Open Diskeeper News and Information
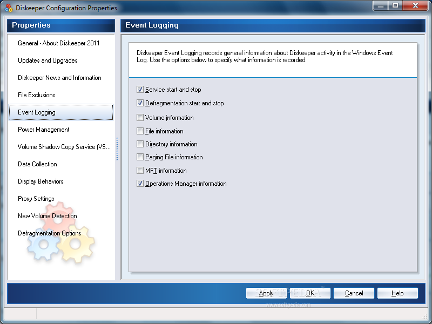The image size is (432, 324). click(61, 78)
